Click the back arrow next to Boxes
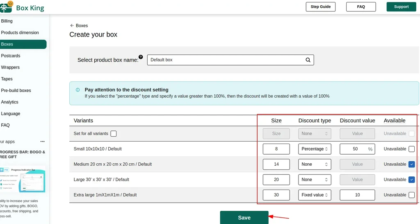Viewport: 420px width, 224px height. click(x=72, y=25)
